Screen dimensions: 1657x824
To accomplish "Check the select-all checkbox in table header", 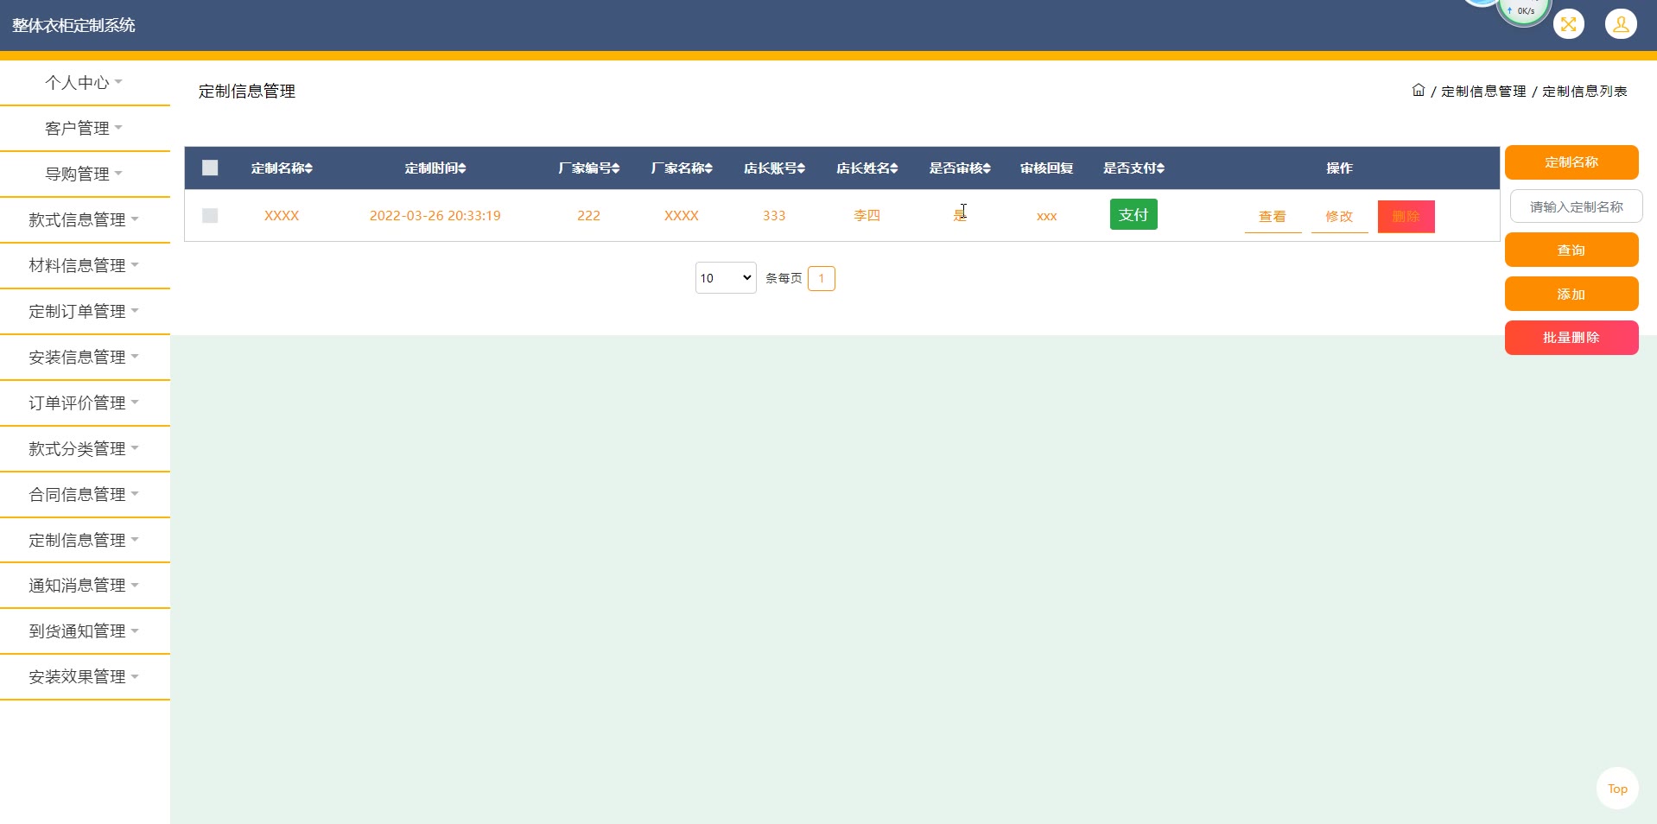I will (210, 168).
